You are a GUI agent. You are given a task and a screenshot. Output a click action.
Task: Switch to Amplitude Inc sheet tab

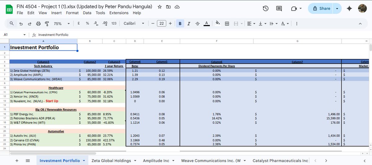click(156, 161)
